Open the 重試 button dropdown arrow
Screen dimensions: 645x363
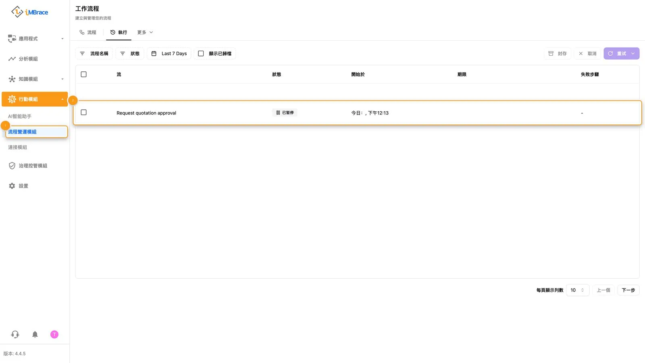tap(633, 54)
